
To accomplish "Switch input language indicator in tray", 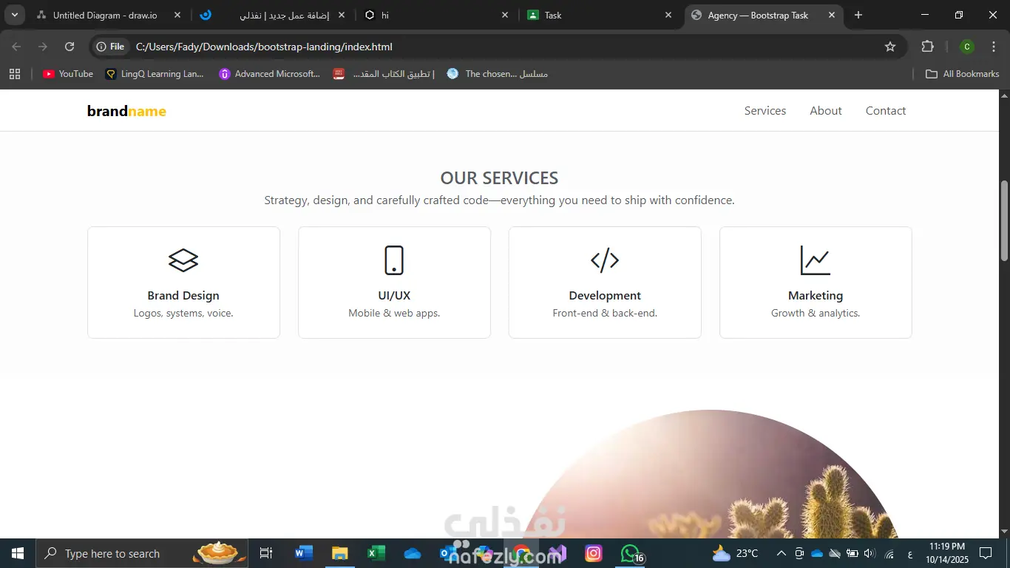I will [909, 553].
